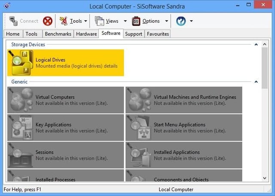275x196 pixels.
Task: Click the vertical scrollbar thumb
Action: [265, 68]
